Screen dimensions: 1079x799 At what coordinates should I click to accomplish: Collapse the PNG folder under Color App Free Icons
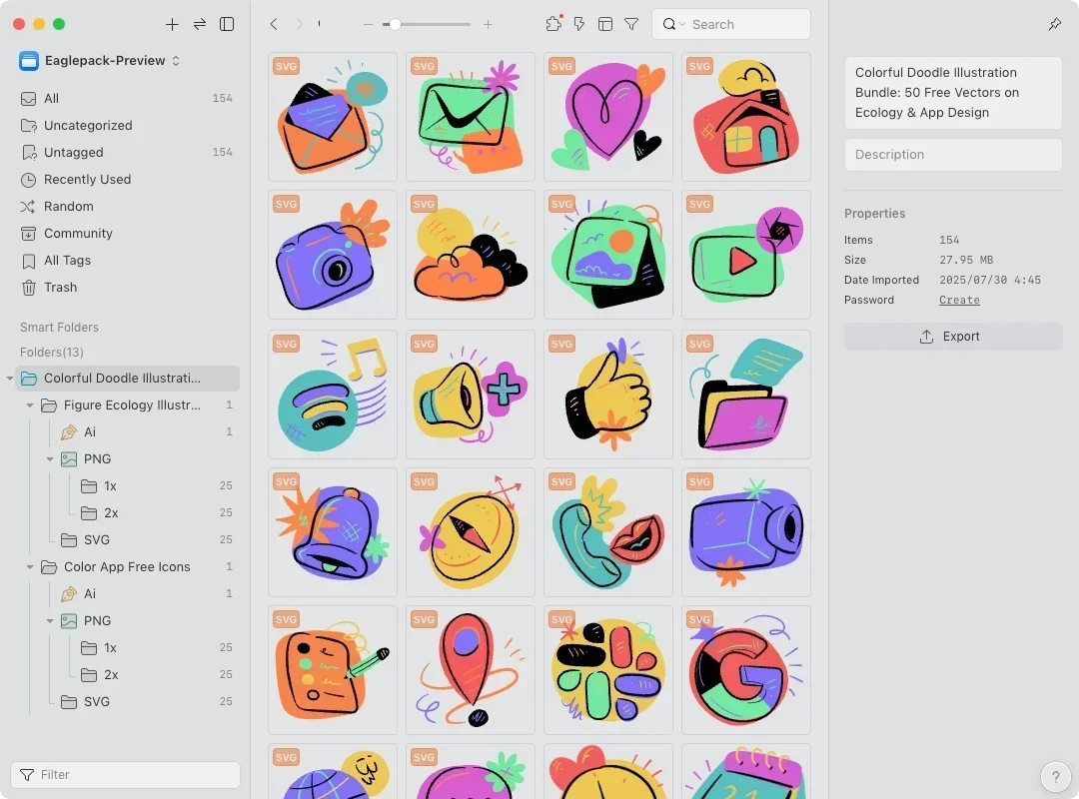[50, 621]
